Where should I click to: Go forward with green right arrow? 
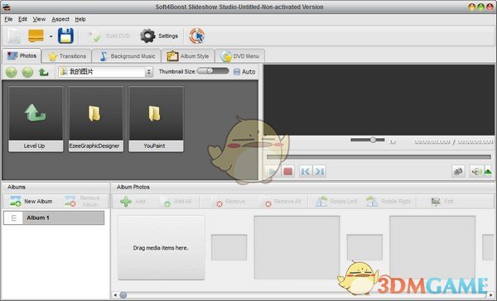click(x=27, y=72)
